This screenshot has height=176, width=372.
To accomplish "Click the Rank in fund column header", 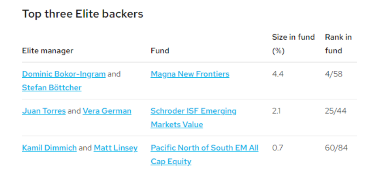I will click(338, 44).
